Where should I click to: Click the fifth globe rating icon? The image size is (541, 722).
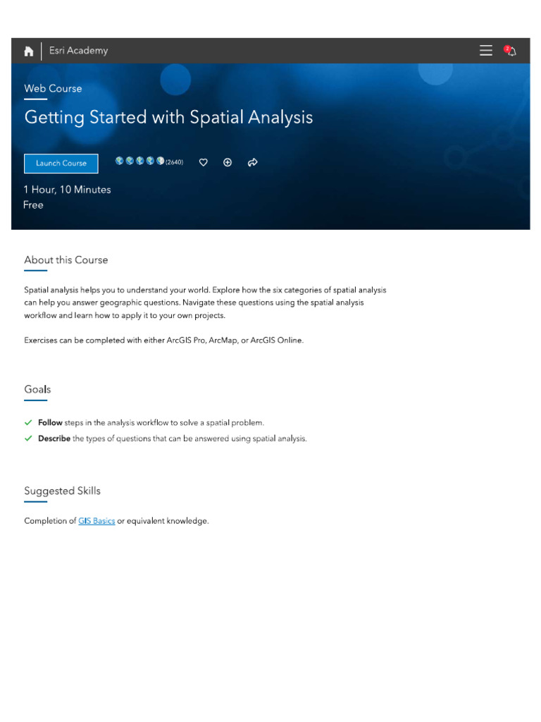click(161, 161)
